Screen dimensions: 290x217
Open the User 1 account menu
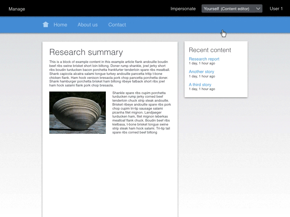[x=276, y=9]
